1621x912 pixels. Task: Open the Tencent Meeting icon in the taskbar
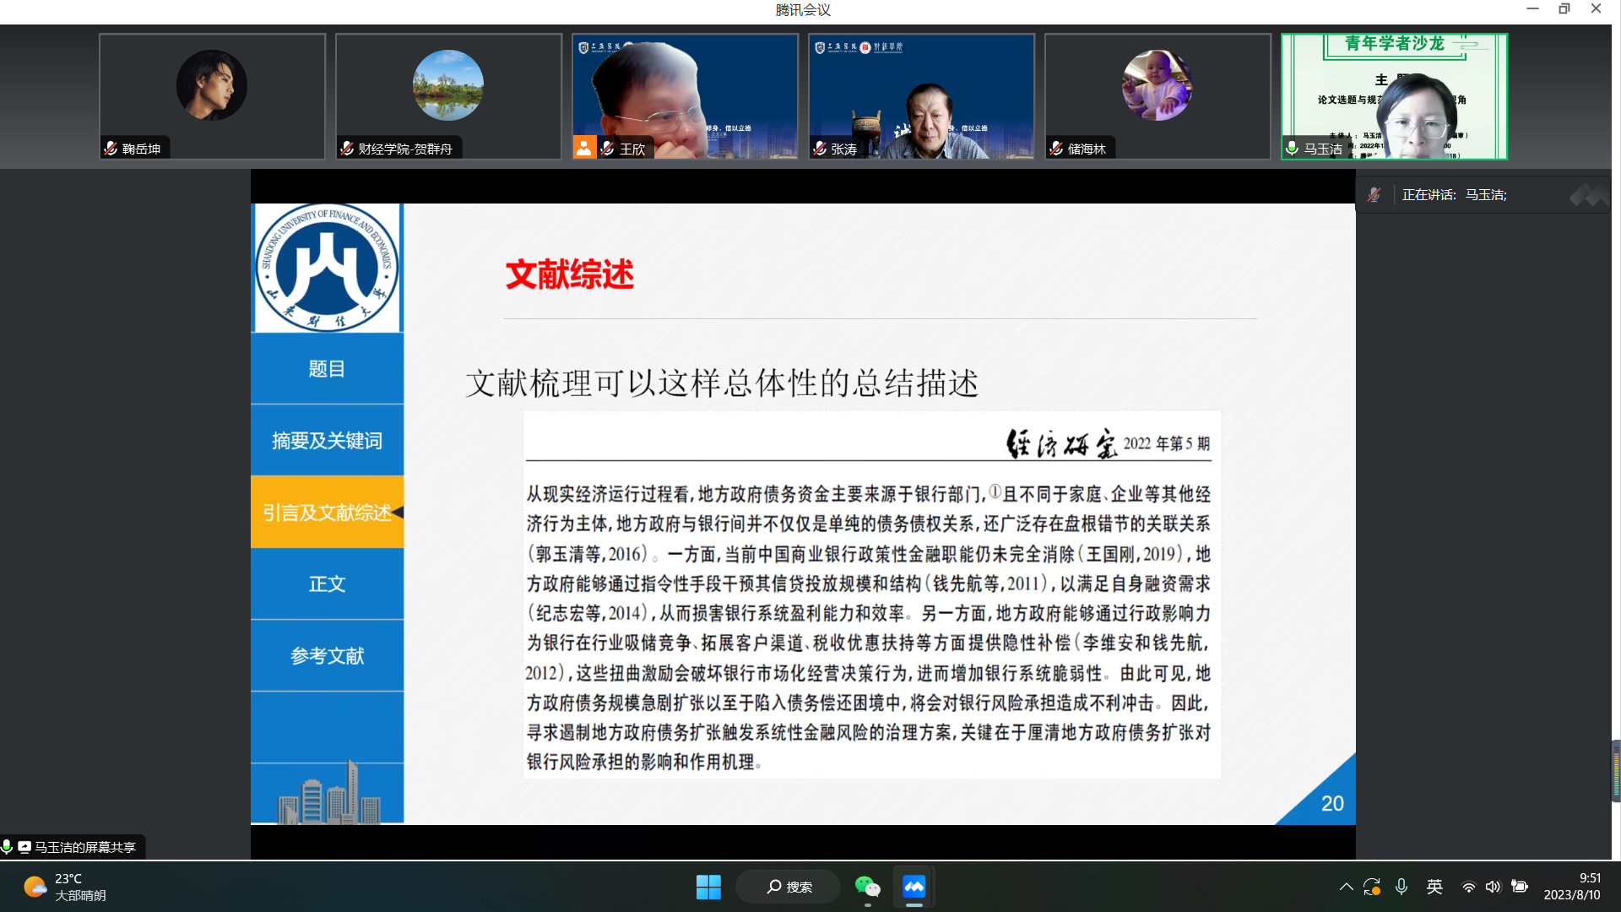tap(914, 887)
